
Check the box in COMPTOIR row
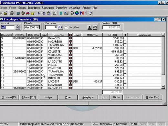pos(125,68)
